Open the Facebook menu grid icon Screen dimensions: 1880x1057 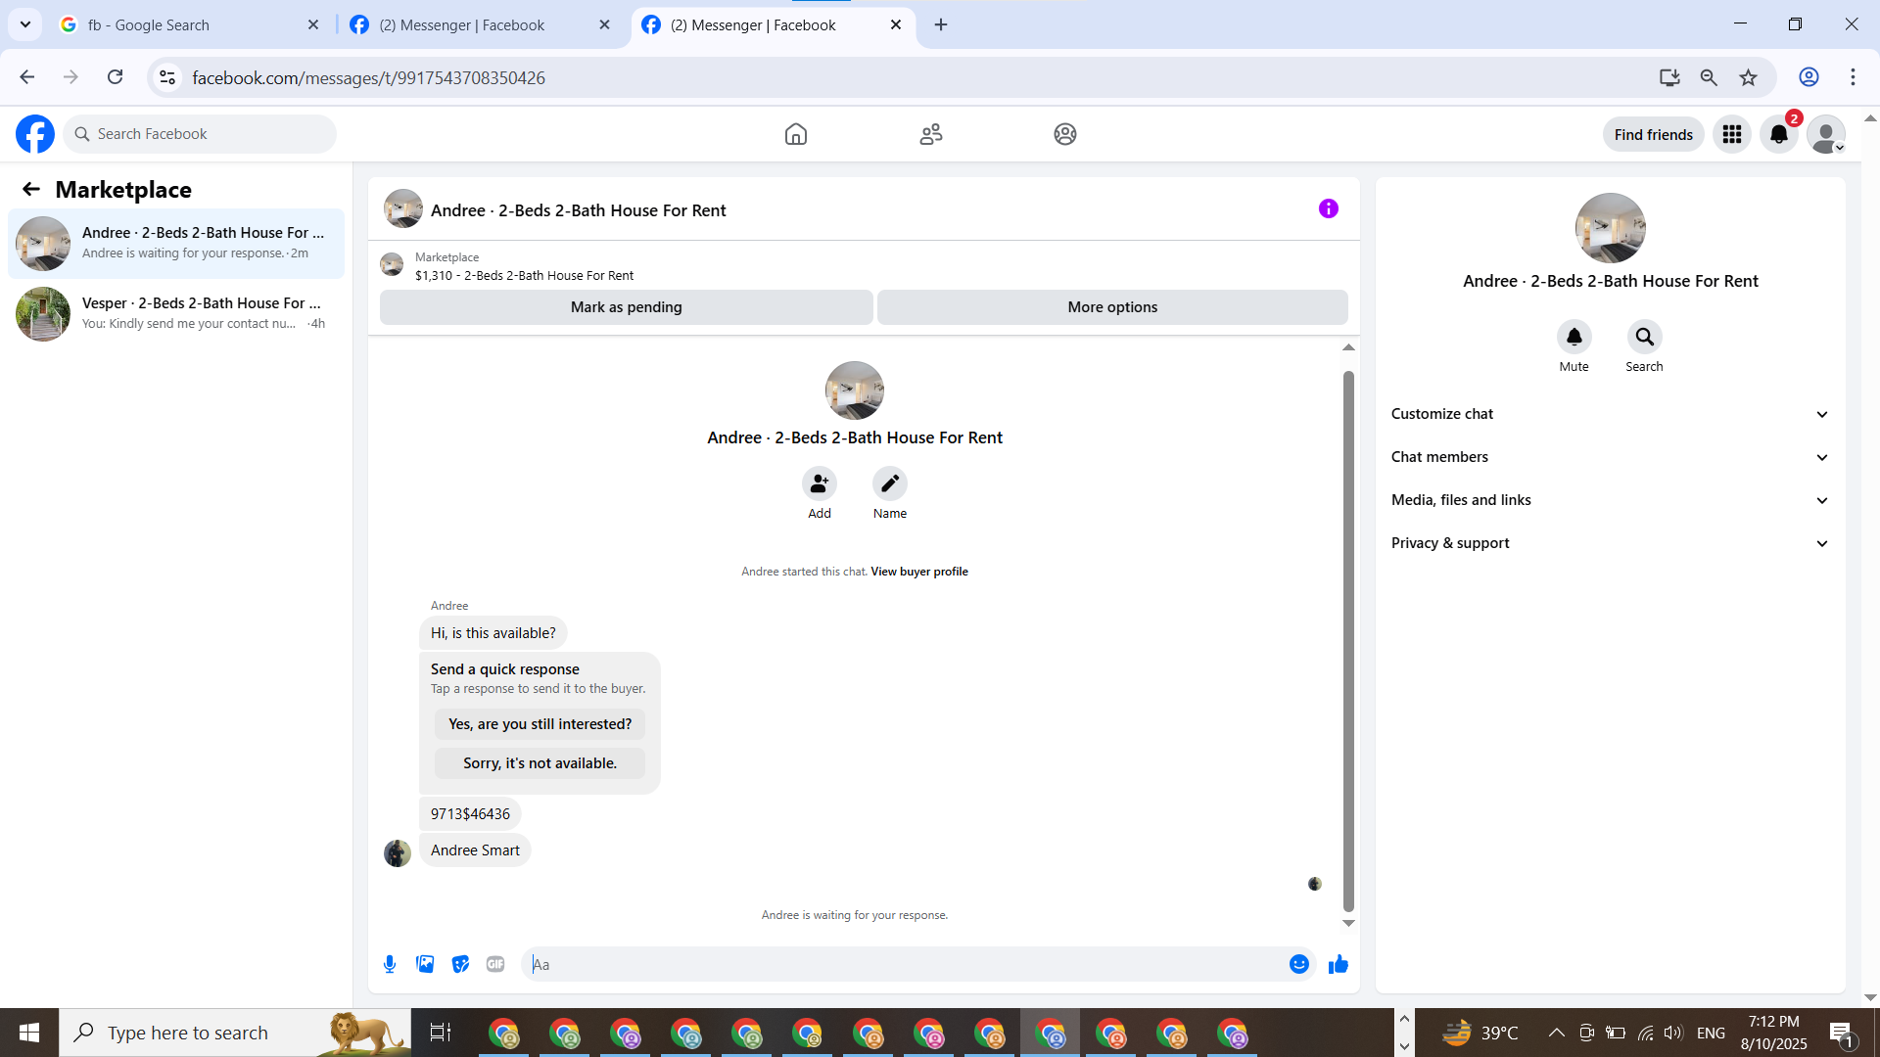point(1731,134)
